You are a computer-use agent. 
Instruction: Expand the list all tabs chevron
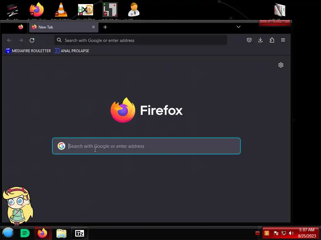pos(239,27)
